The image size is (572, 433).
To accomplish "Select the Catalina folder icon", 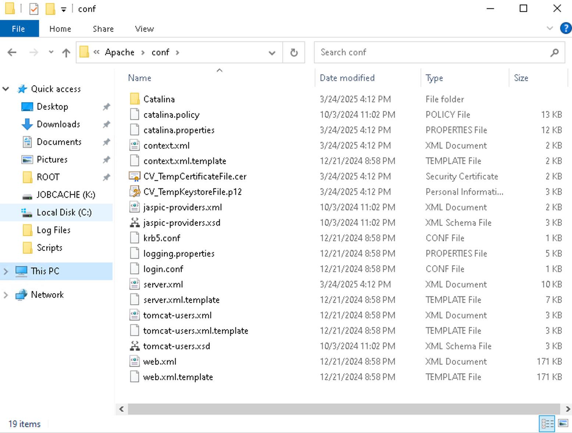I will (135, 99).
